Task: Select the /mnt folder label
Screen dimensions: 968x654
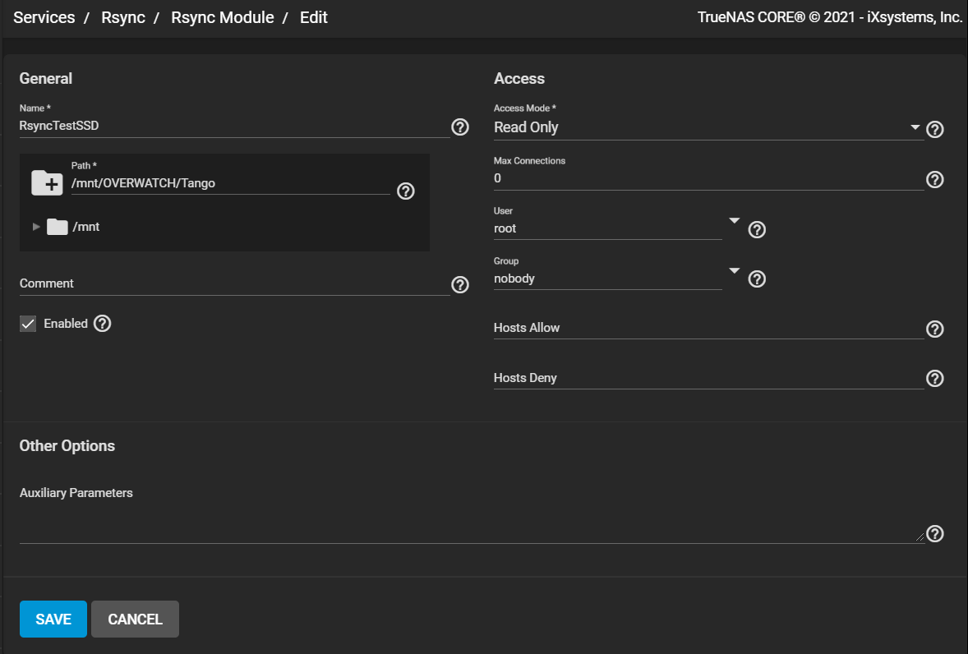Action: tap(85, 227)
